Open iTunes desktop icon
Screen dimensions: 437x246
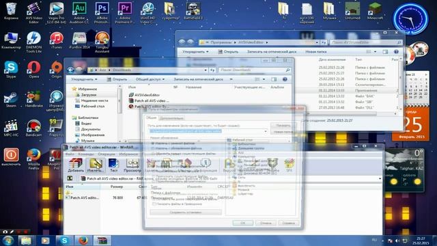pos(57,40)
